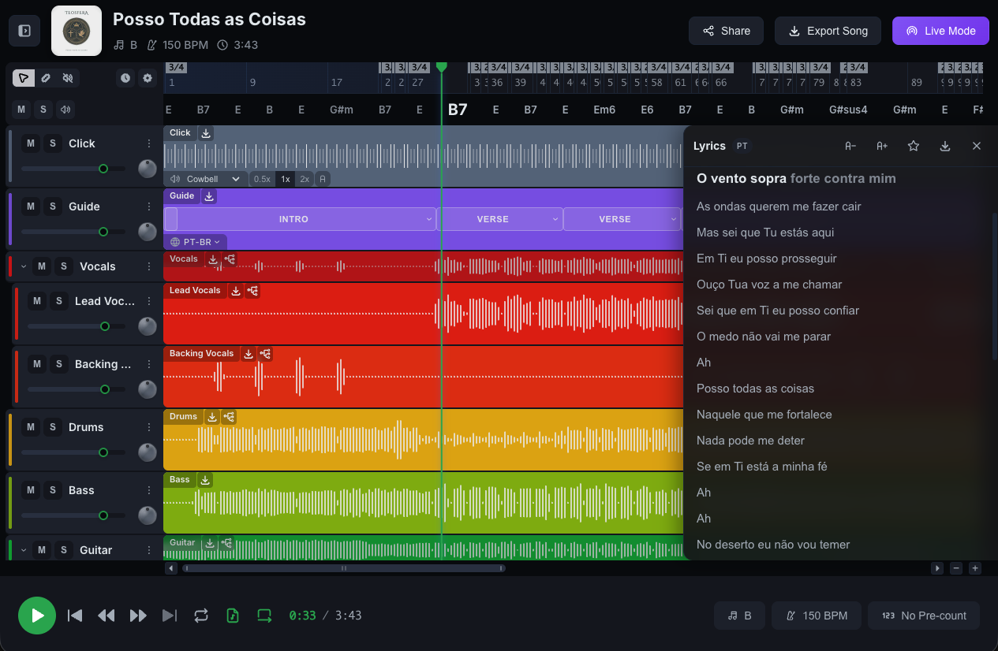This screenshot has height=651, width=998.
Task: Download the Drums track
Action: (211, 417)
